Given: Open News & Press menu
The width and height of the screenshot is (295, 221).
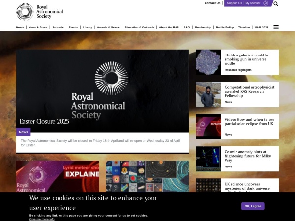Looking at the screenshot, I should pyautogui.click(x=38, y=27).
